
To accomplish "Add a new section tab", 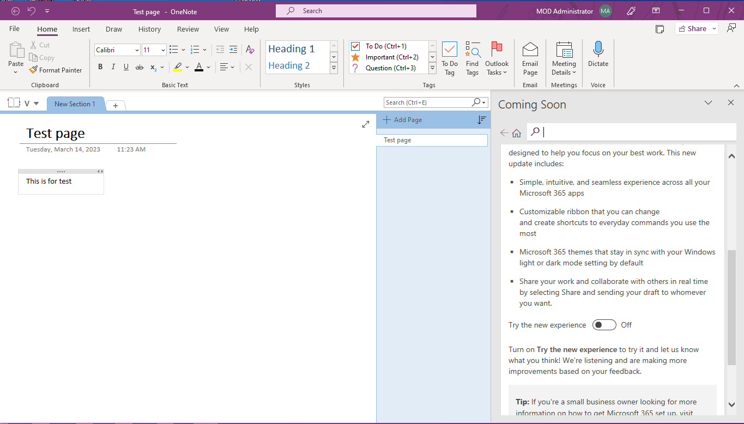I will pyautogui.click(x=116, y=106).
